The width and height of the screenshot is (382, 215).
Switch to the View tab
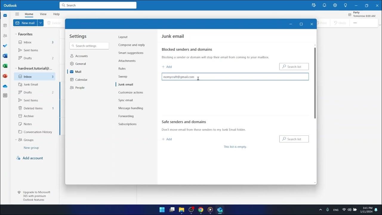coord(43,14)
